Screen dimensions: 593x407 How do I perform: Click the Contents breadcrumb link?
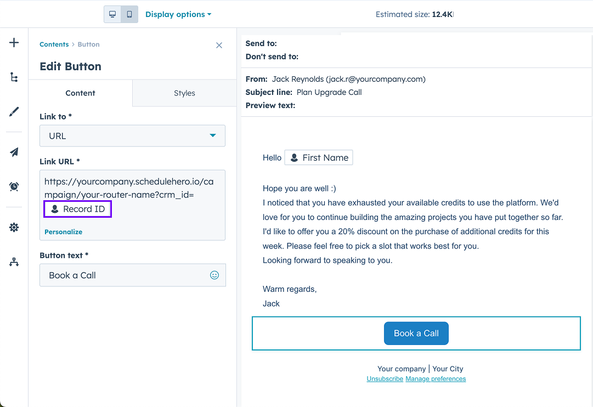54,44
